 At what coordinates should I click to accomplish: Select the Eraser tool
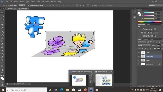(x=2, y=44)
